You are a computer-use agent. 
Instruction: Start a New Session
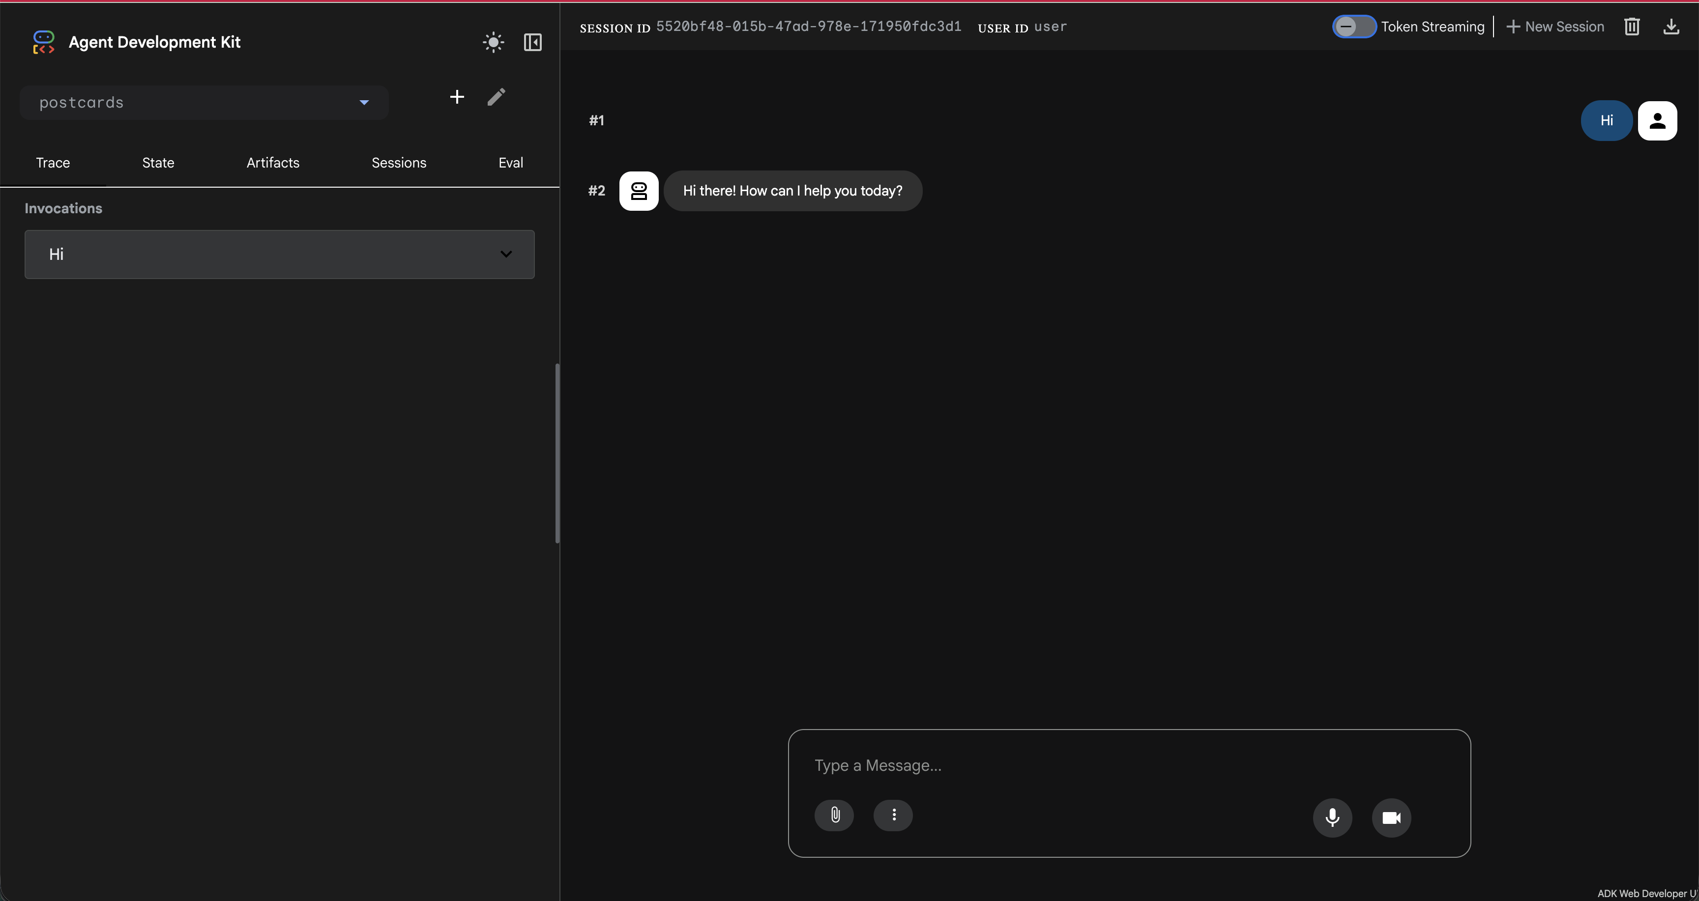pyautogui.click(x=1555, y=27)
